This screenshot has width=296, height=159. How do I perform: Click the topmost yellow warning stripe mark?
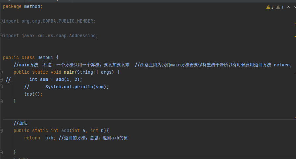(x=295, y=24)
